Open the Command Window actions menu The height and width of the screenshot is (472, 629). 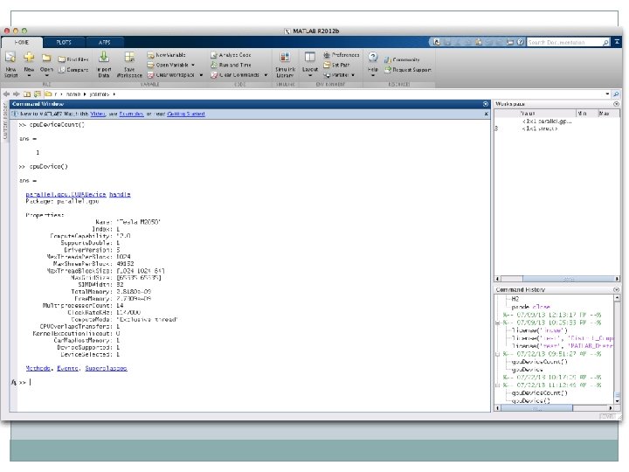coord(486,104)
